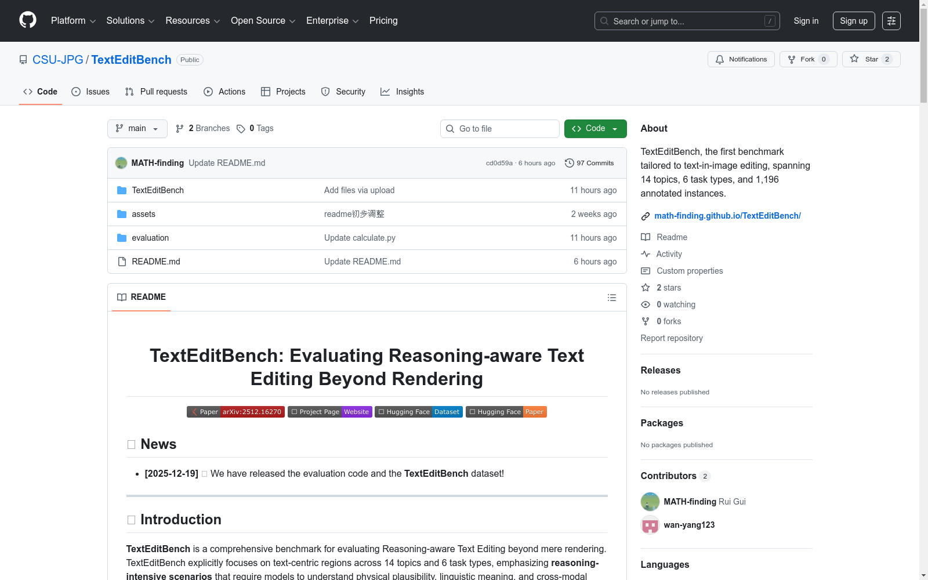Click the pulse icon beside Activity
Image resolution: width=928 pixels, height=580 pixels.
(646, 254)
